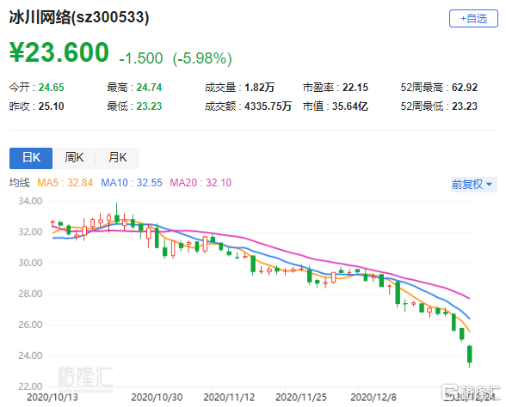
Task: Click the 24.00 y-axis label
Action: tap(30, 355)
